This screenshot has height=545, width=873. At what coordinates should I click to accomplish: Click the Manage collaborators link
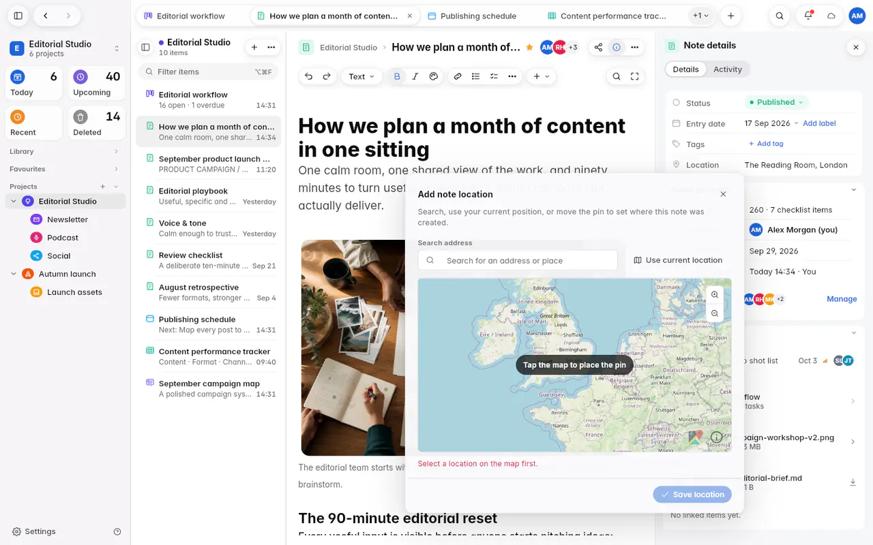(x=842, y=299)
